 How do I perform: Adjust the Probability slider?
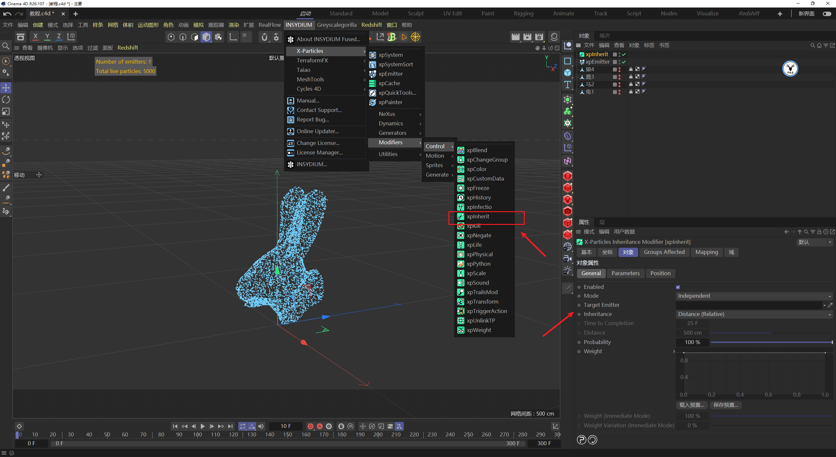771,342
